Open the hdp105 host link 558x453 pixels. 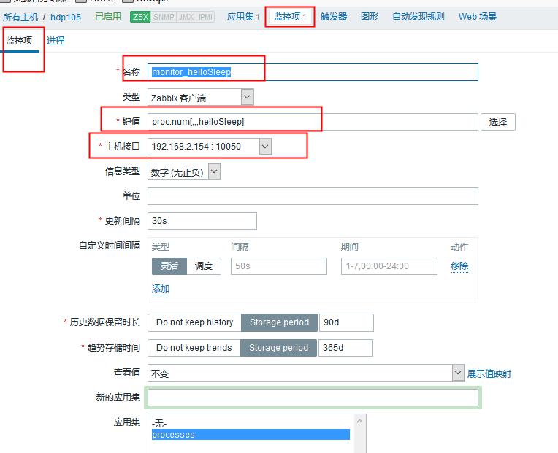[66, 17]
